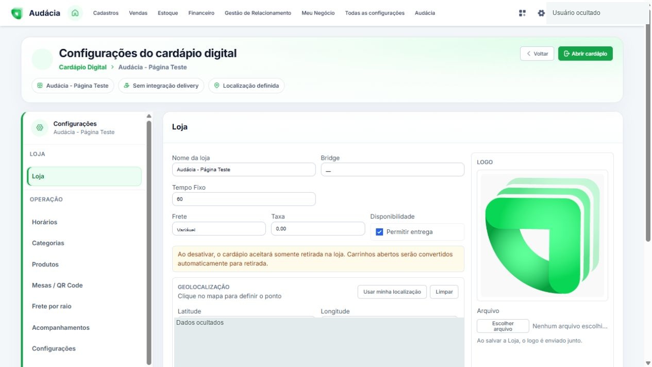Open the Gestão de Relacionamento menu
This screenshot has height=367, width=652.
click(258, 13)
